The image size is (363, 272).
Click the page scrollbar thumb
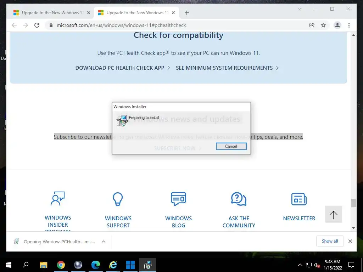pos(353,203)
